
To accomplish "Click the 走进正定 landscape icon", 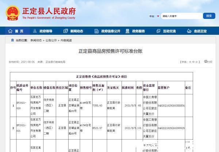I will tap(189, 31).
